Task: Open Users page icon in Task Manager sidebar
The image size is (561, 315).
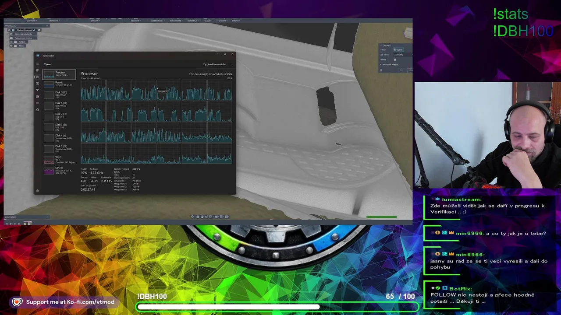Action: pos(37,96)
